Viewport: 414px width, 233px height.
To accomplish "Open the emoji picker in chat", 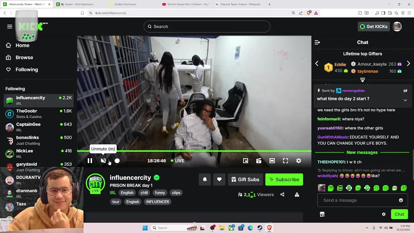I will 401,200.
